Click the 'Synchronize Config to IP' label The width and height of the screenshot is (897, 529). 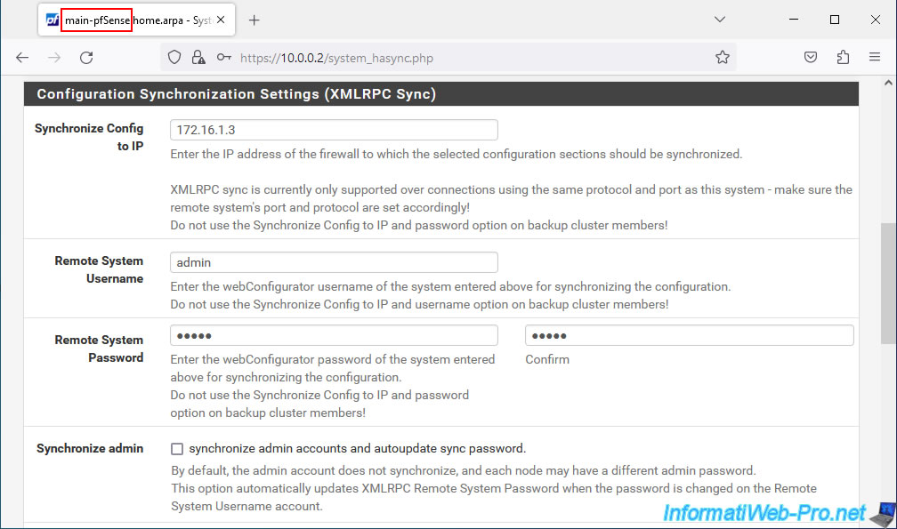(x=89, y=137)
